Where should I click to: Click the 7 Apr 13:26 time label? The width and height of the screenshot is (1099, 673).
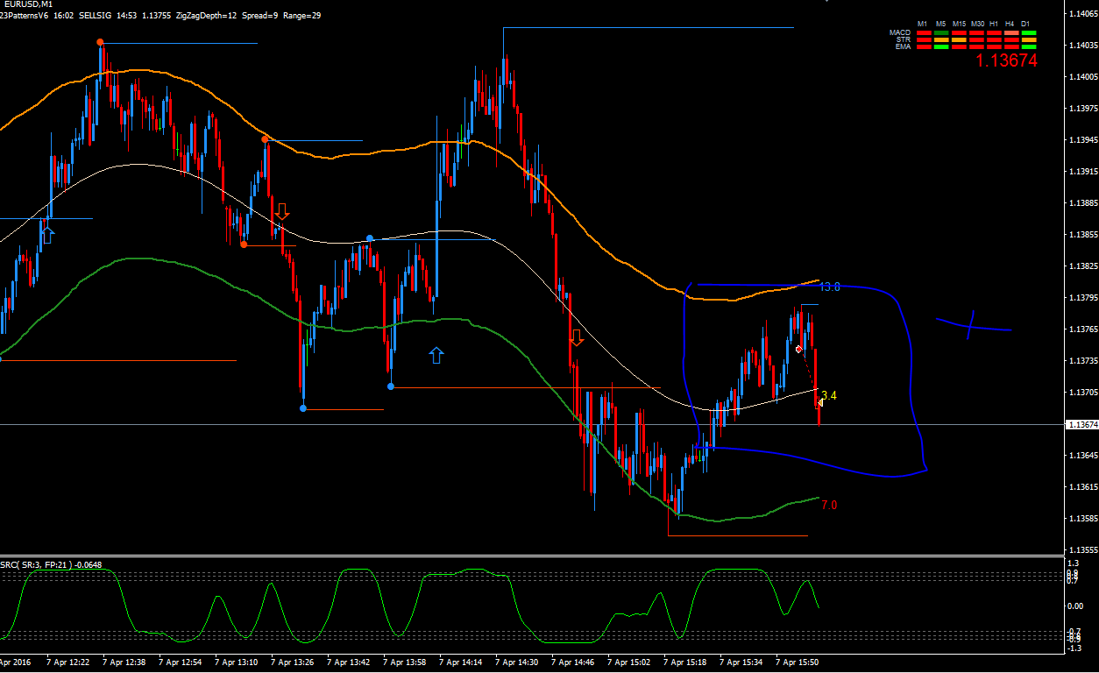click(x=292, y=663)
